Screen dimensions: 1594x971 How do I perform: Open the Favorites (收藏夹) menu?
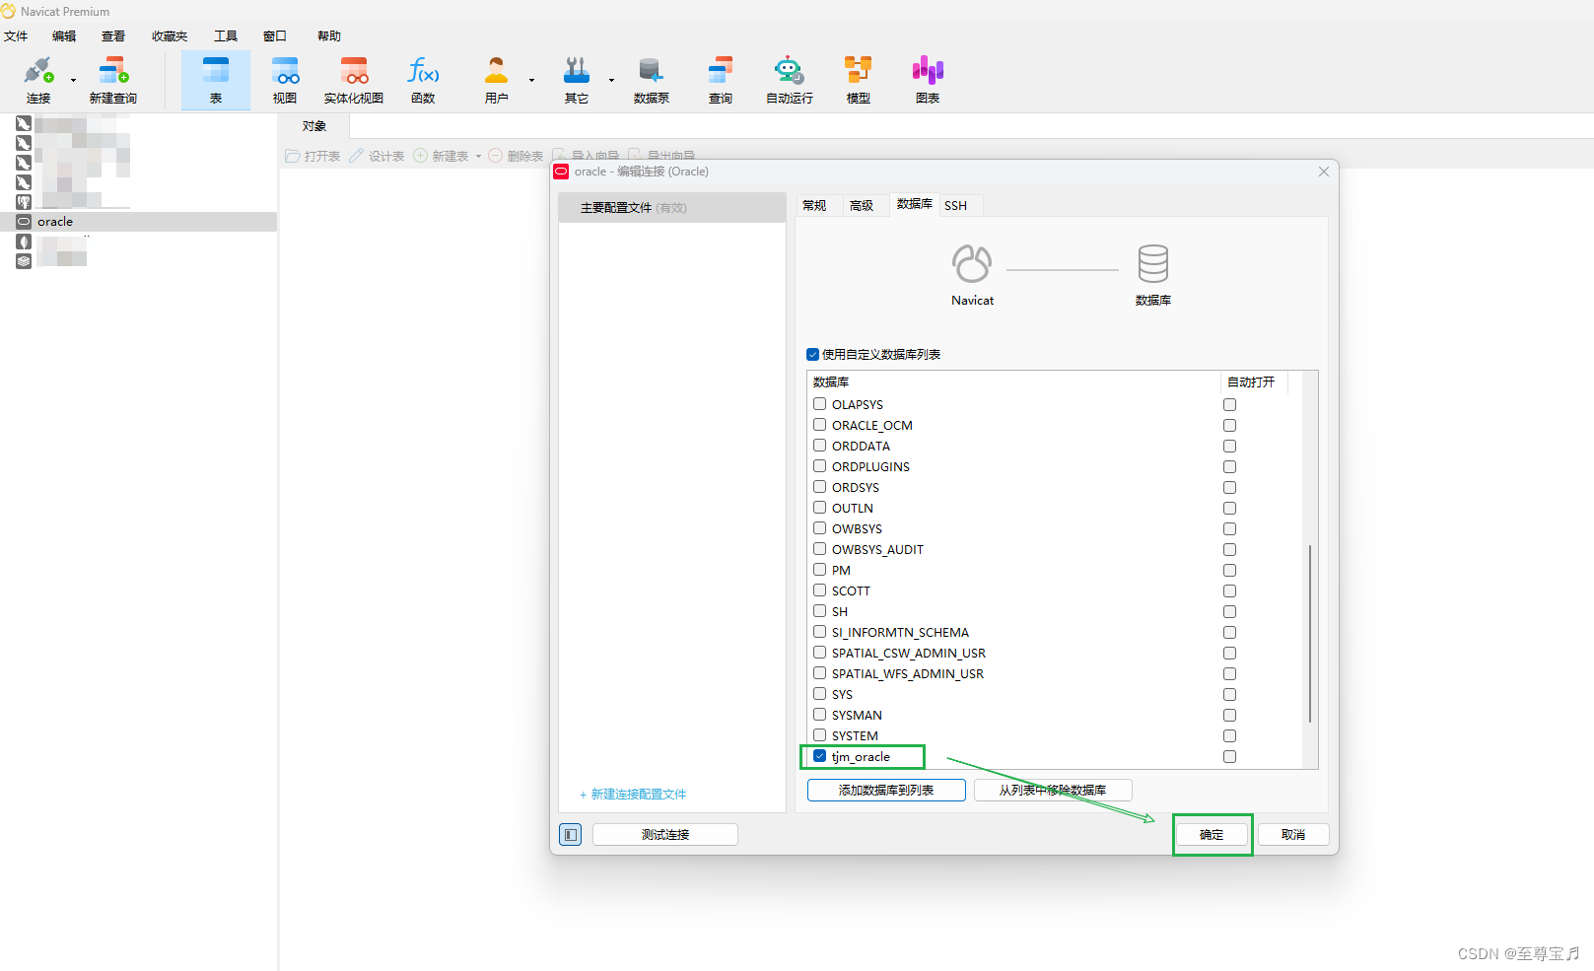170,36
